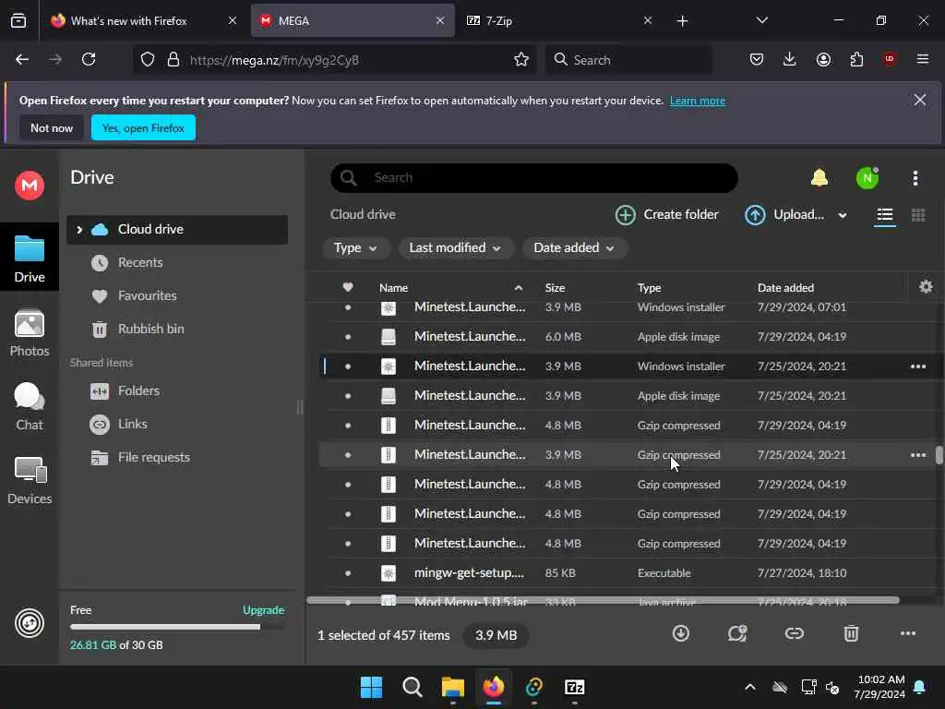945x709 pixels.
Task: Click the Firefox address bar URL
Action: [274, 60]
